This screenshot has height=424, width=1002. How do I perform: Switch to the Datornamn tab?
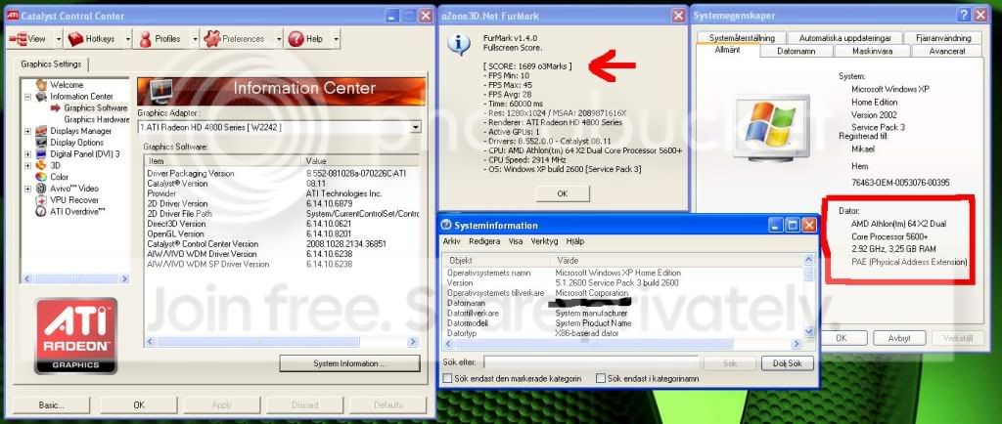click(x=797, y=51)
